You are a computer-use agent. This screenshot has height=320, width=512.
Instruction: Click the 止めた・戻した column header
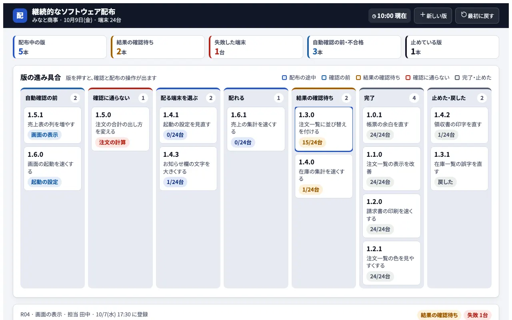(459, 98)
